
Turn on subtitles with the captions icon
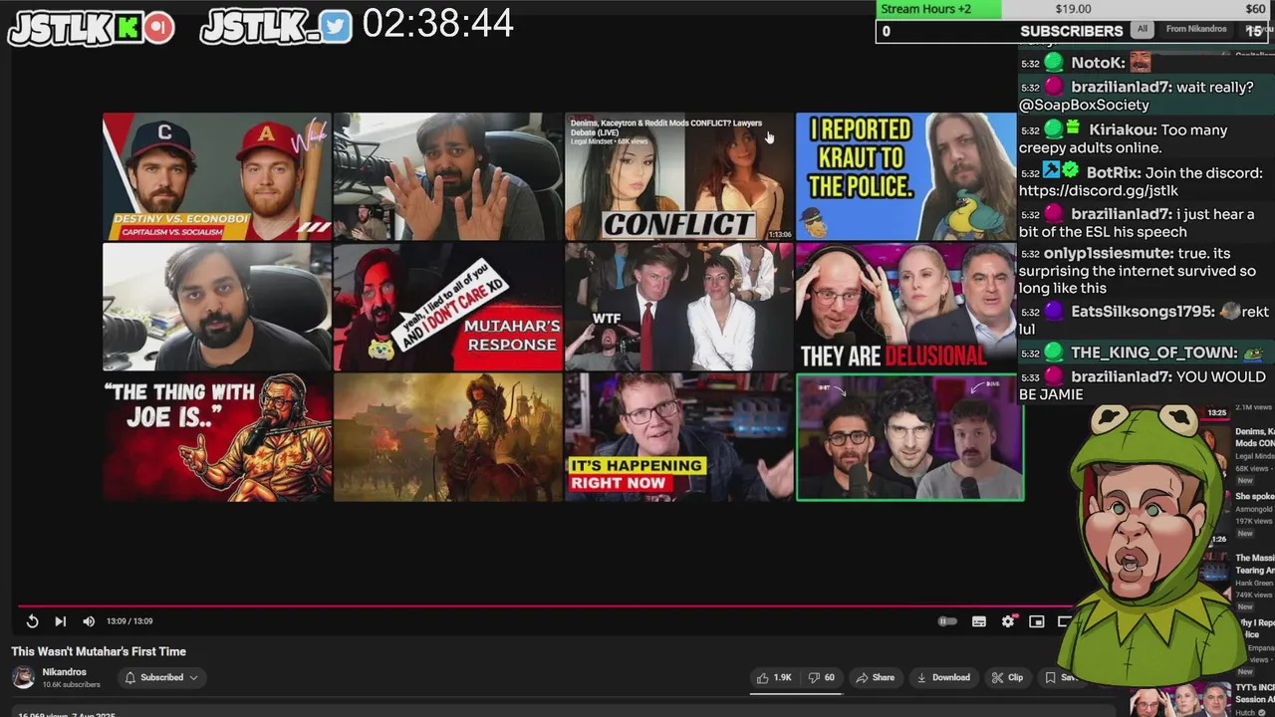(x=979, y=621)
